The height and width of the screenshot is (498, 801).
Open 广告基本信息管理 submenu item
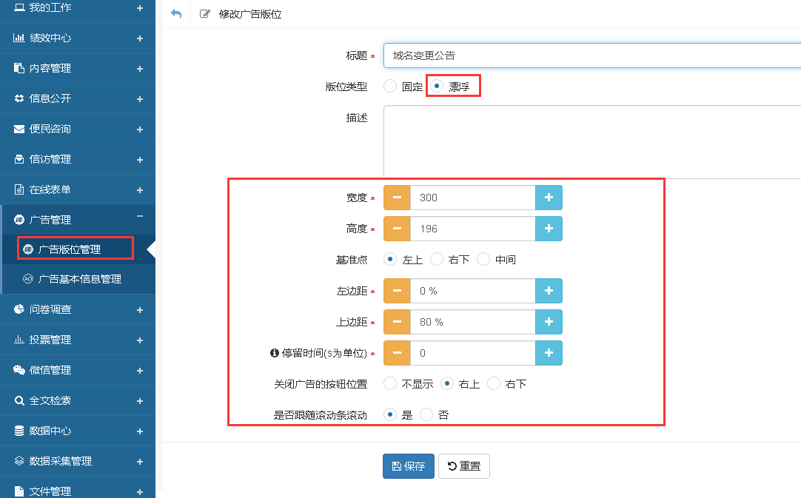79,279
